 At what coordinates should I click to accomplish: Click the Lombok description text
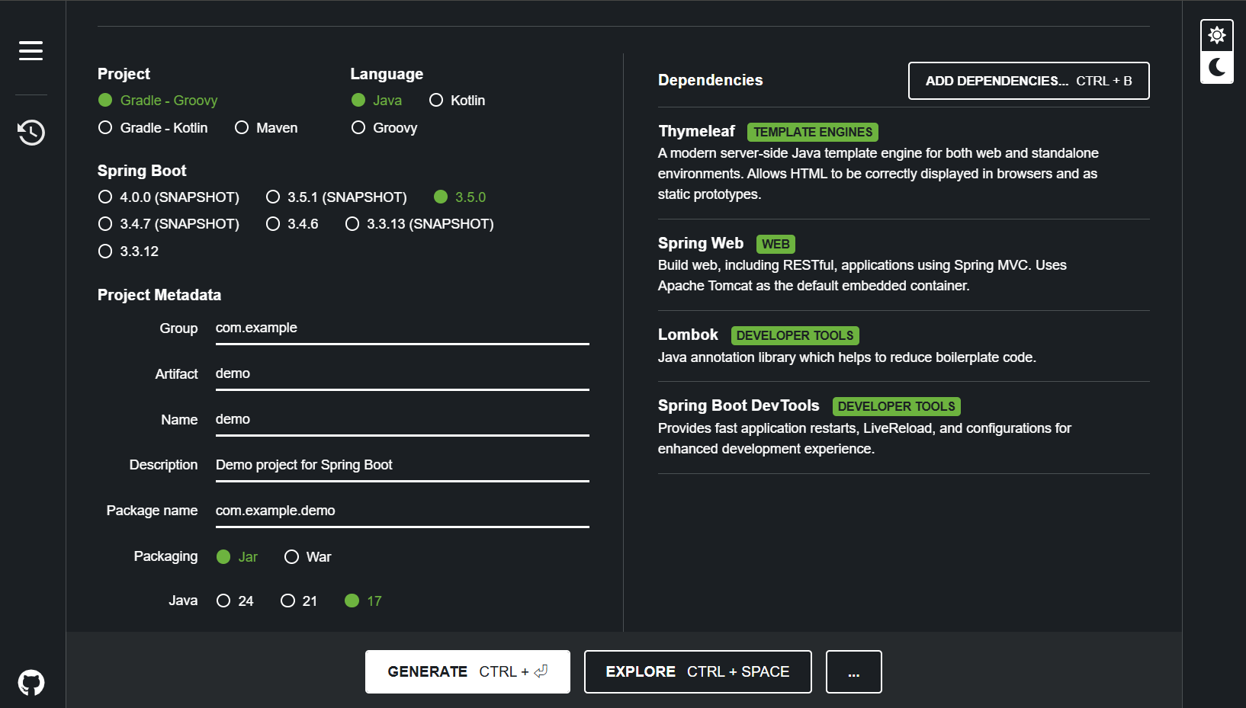pos(847,357)
